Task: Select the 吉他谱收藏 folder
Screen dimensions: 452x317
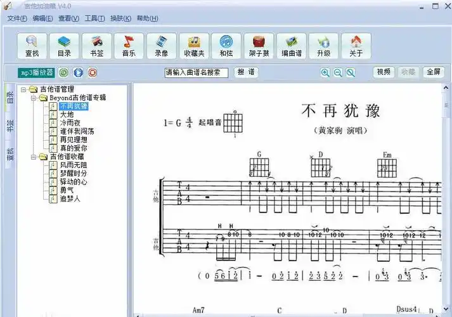Action: tap(67, 157)
